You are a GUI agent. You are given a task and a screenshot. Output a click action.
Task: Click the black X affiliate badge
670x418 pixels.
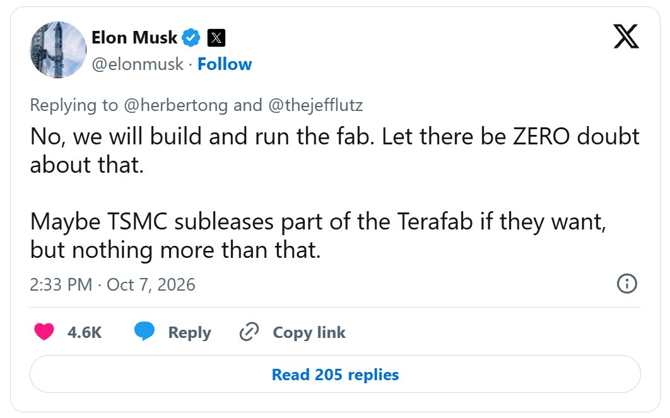216,38
